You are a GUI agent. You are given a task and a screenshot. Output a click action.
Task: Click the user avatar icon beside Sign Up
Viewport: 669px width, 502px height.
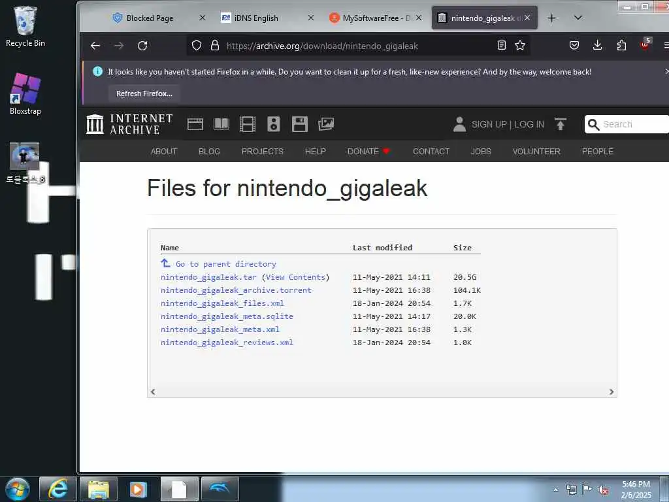pos(459,124)
